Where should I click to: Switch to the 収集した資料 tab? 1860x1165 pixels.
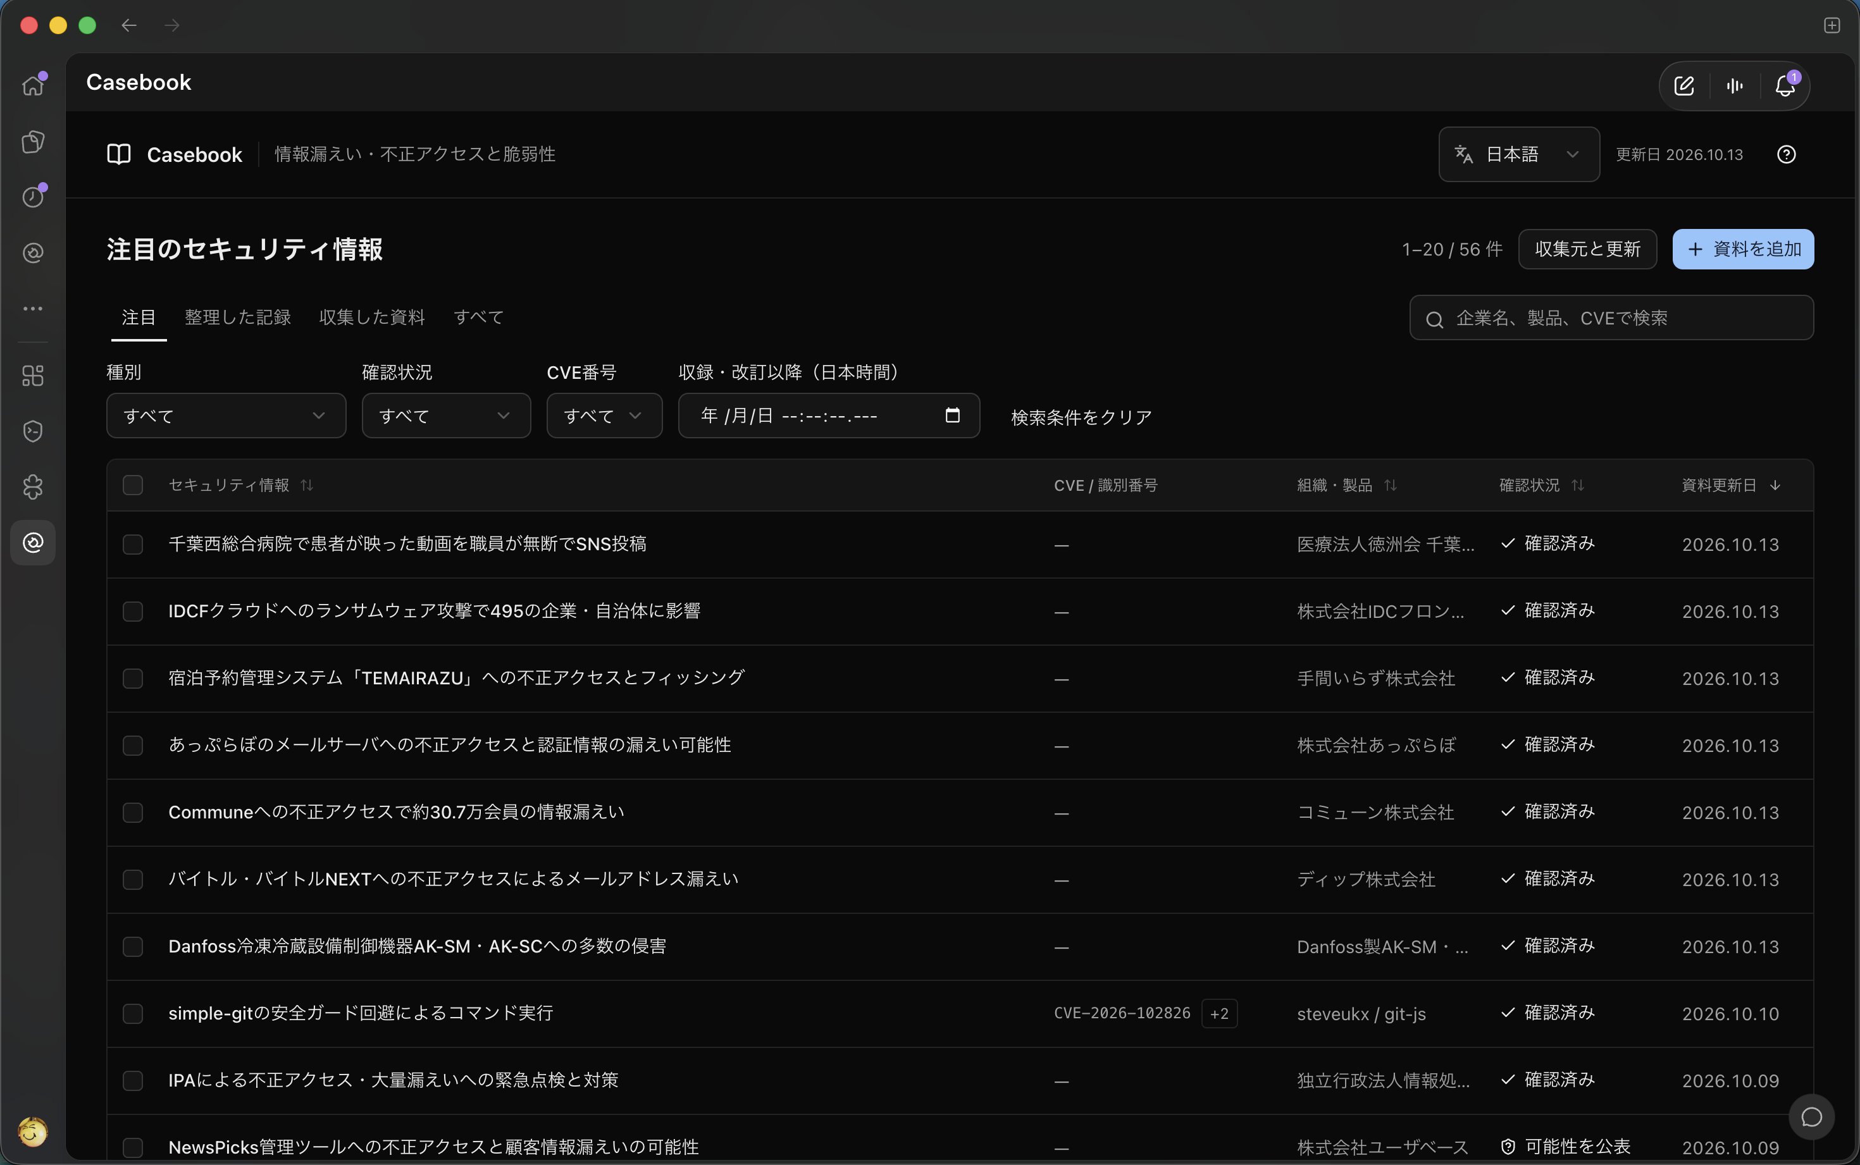(x=372, y=317)
